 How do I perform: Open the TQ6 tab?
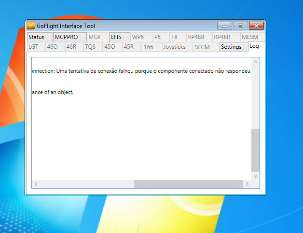click(x=90, y=47)
